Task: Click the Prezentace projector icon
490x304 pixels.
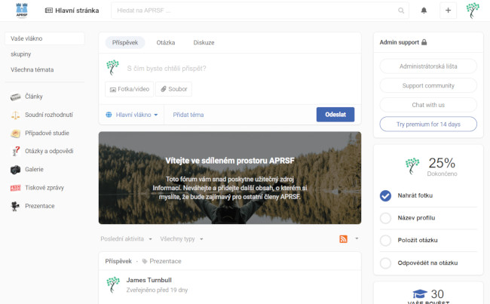Action: (x=15, y=206)
